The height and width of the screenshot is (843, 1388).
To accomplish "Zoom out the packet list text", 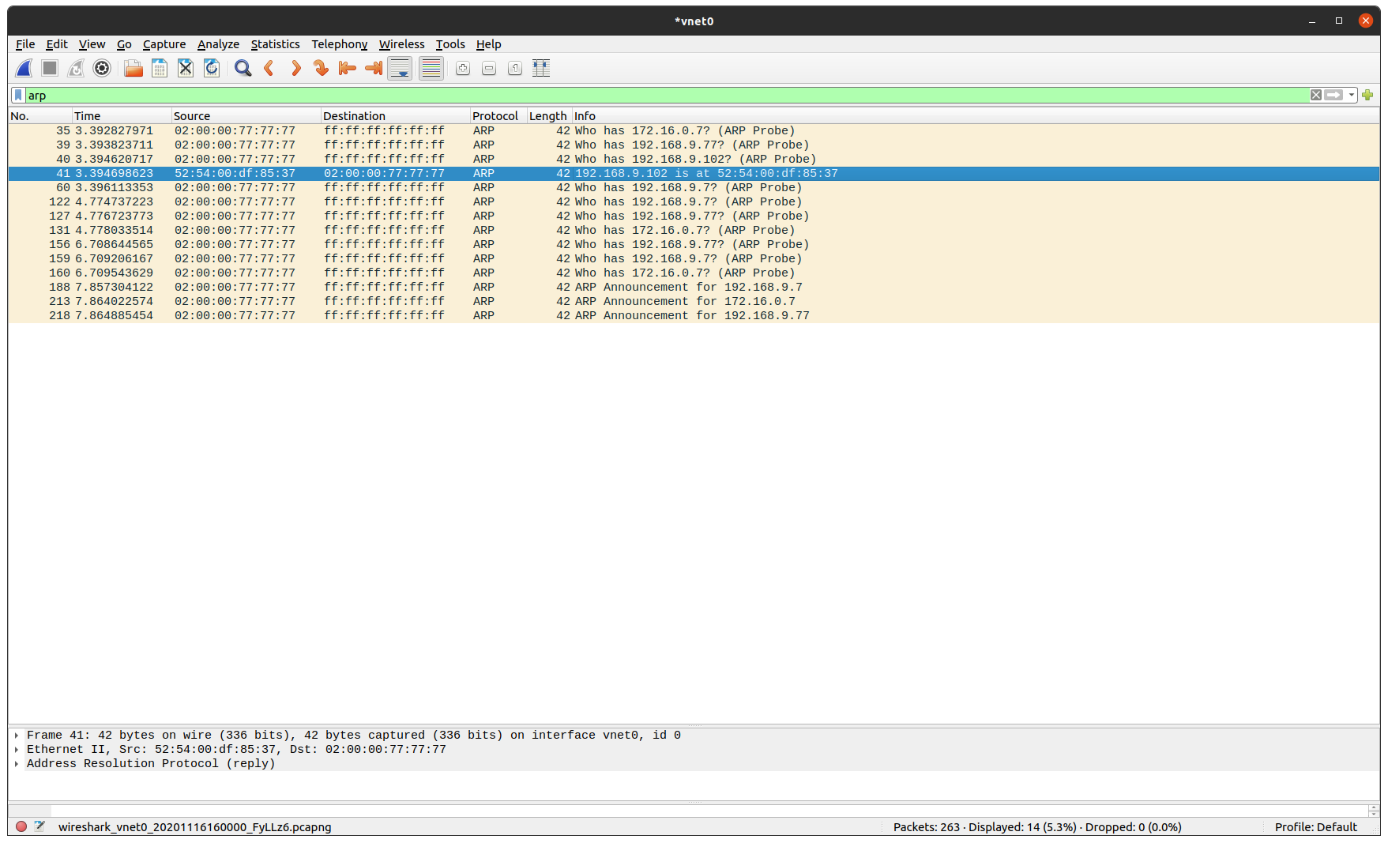I will 488,69.
